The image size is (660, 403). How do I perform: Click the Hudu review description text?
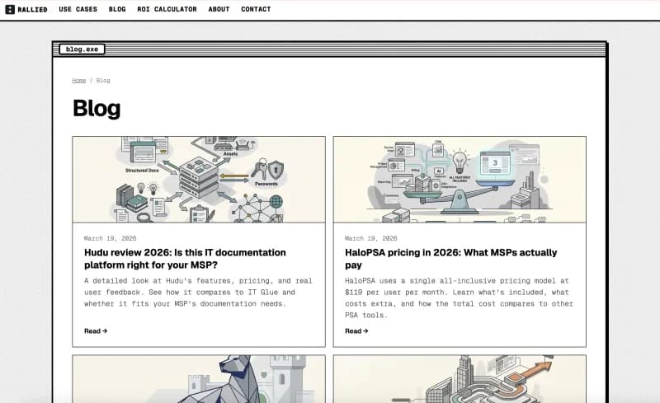click(198, 292)
